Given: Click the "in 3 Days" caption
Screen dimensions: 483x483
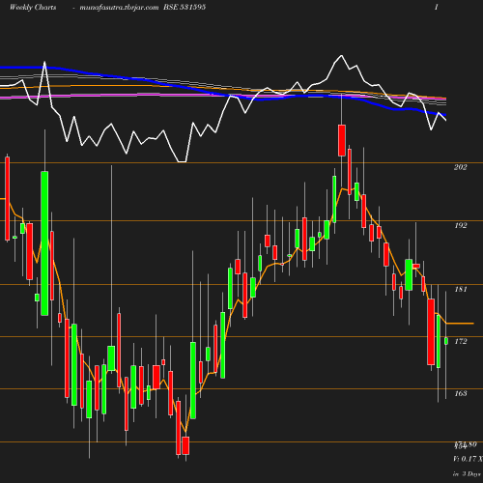Looking at the screenshot, I should tap(467, 474).
